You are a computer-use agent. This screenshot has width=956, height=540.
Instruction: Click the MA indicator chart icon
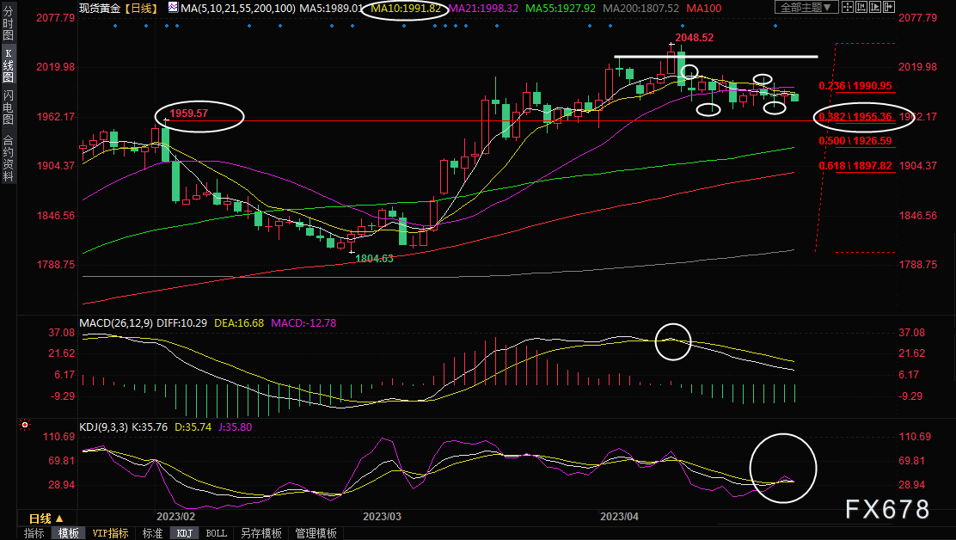click(173, 8)
